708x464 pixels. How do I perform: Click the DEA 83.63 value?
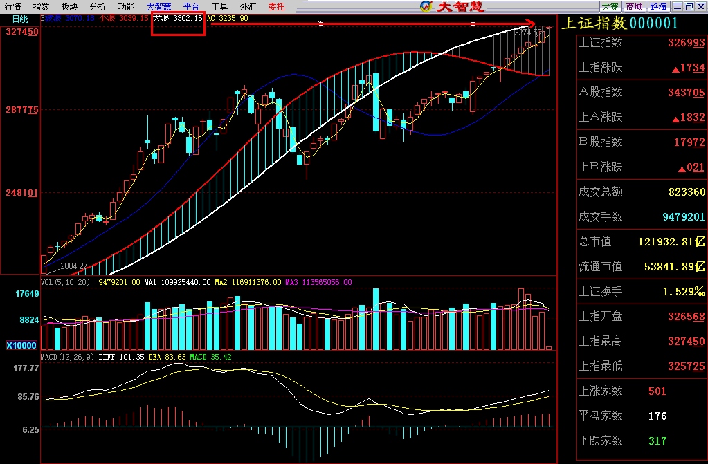[167, 357]
